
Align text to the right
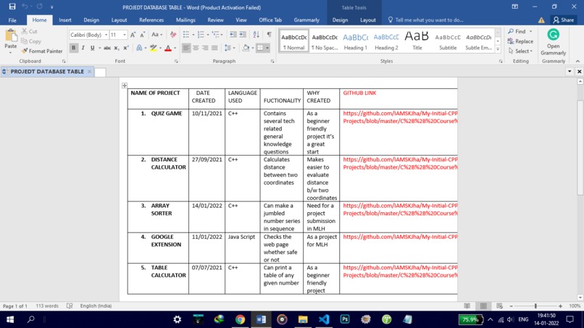point(205,48)
